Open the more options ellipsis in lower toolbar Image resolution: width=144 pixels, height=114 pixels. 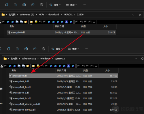pos(86,49)
